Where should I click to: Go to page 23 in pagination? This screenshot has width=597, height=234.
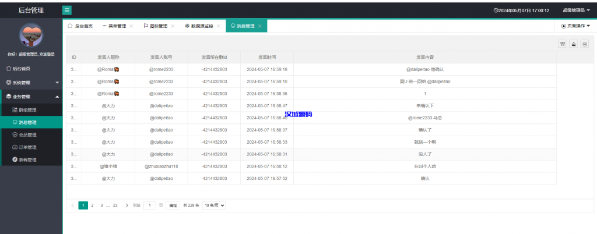pyautogui.click(x=115, y=205)
